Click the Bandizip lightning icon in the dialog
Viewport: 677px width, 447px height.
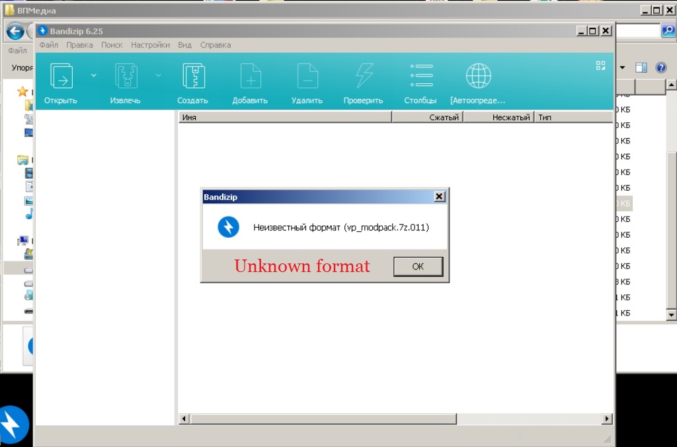(x=228, y=227)
